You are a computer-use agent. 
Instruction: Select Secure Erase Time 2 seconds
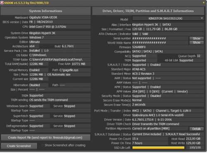(x=139, y=104)
